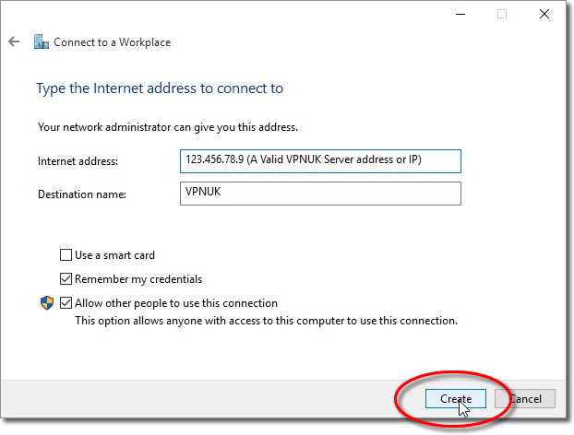Minimize the Connect to a Workplace window
This screenshot has width=574, height=435.
pyautogui.click(x=460, y=14)
